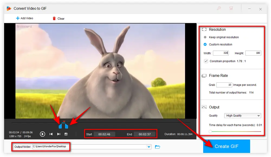Toggle Constrain proportion checkbox

coord(206,61)
